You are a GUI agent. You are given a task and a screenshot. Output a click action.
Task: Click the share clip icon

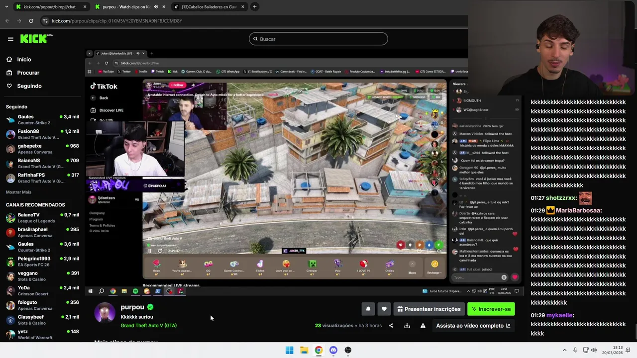tap(391, 326)
